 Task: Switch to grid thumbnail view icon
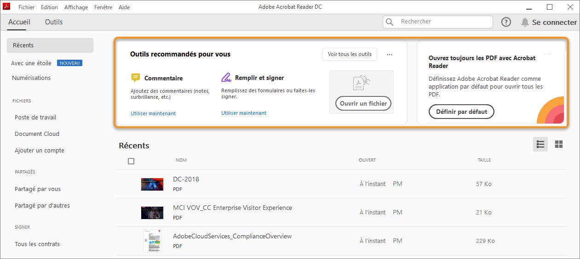click(x=559, y=144)
